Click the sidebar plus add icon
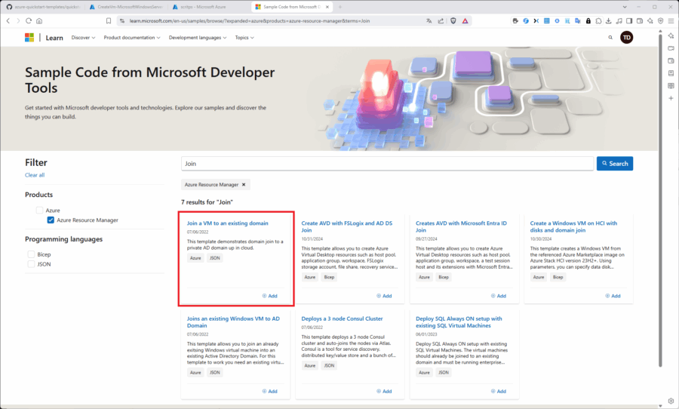Screen dimensions: 679x409 [x=671, y=98]
